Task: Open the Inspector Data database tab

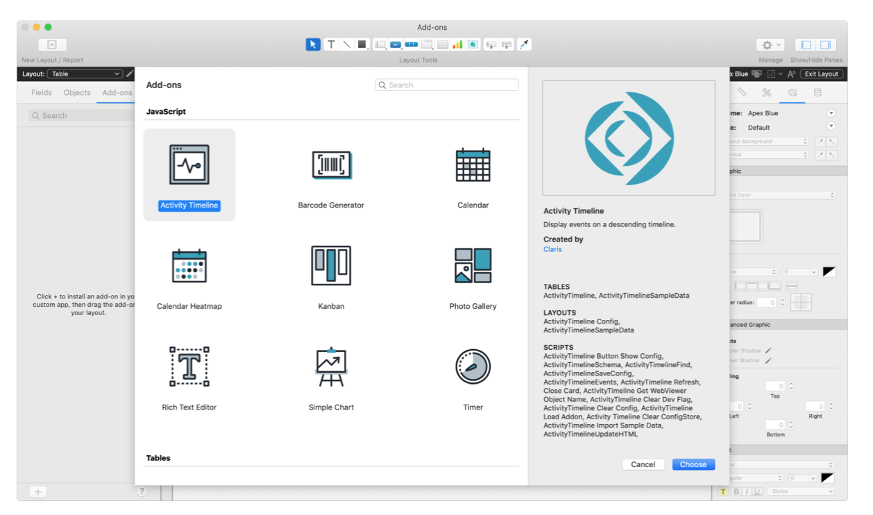Action: coord(817,92)
